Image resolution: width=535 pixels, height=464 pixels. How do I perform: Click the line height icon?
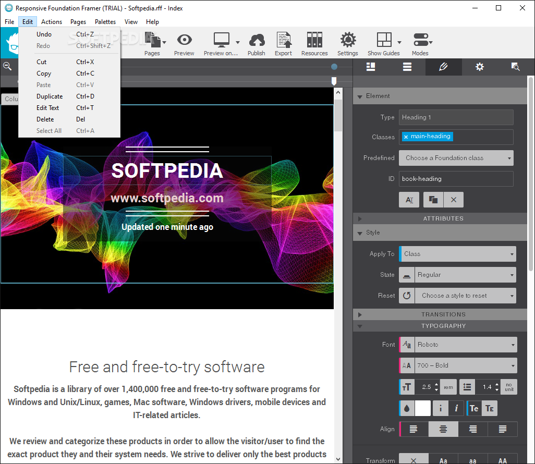click(467, 387)
